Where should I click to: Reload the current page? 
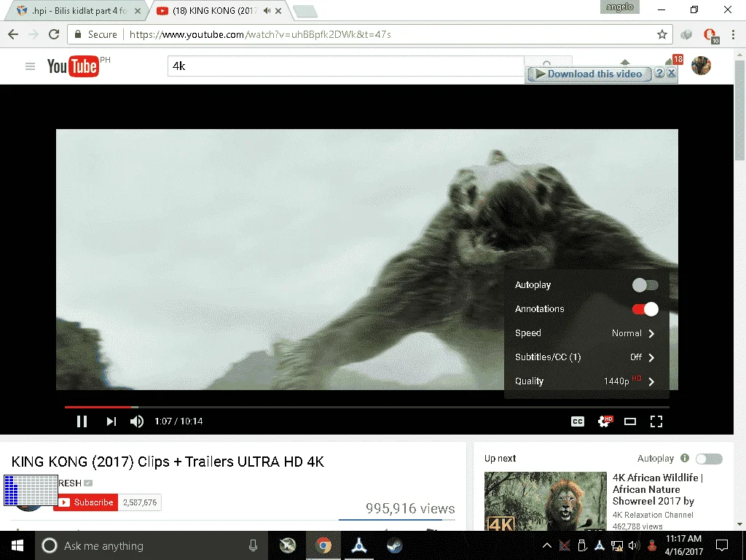coord(54,34)
